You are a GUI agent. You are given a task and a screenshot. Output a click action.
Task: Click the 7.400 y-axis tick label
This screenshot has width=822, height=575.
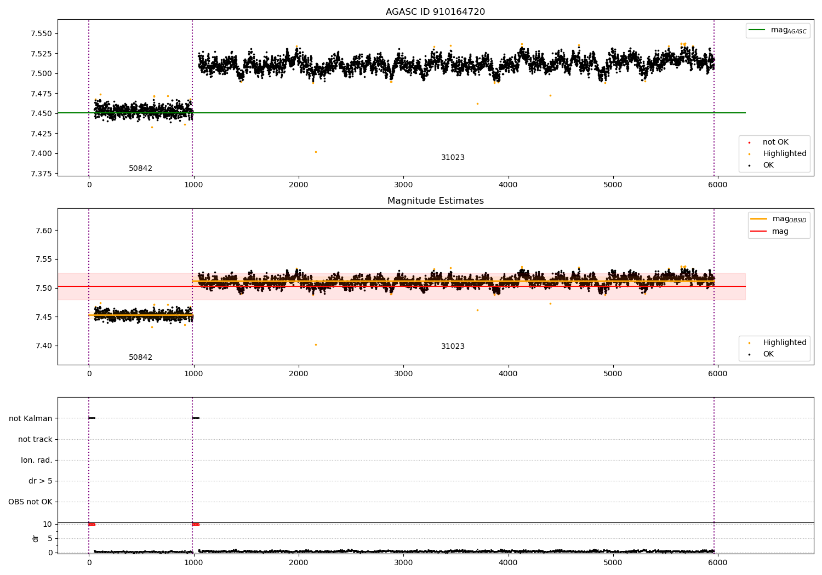41,154
